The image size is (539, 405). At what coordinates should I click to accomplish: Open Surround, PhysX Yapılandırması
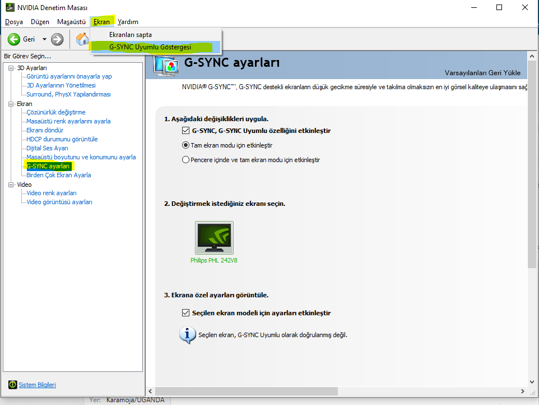pyautogui.click(x=69, y=94)
